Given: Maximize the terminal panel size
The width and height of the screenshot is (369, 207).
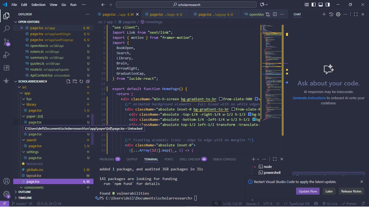Looking at the screenshot, I should pos(275,159).
